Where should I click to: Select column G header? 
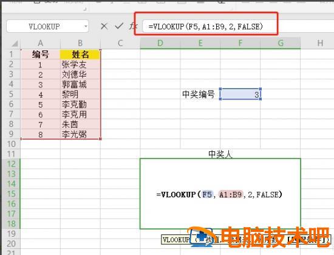(x=281, y=43)
